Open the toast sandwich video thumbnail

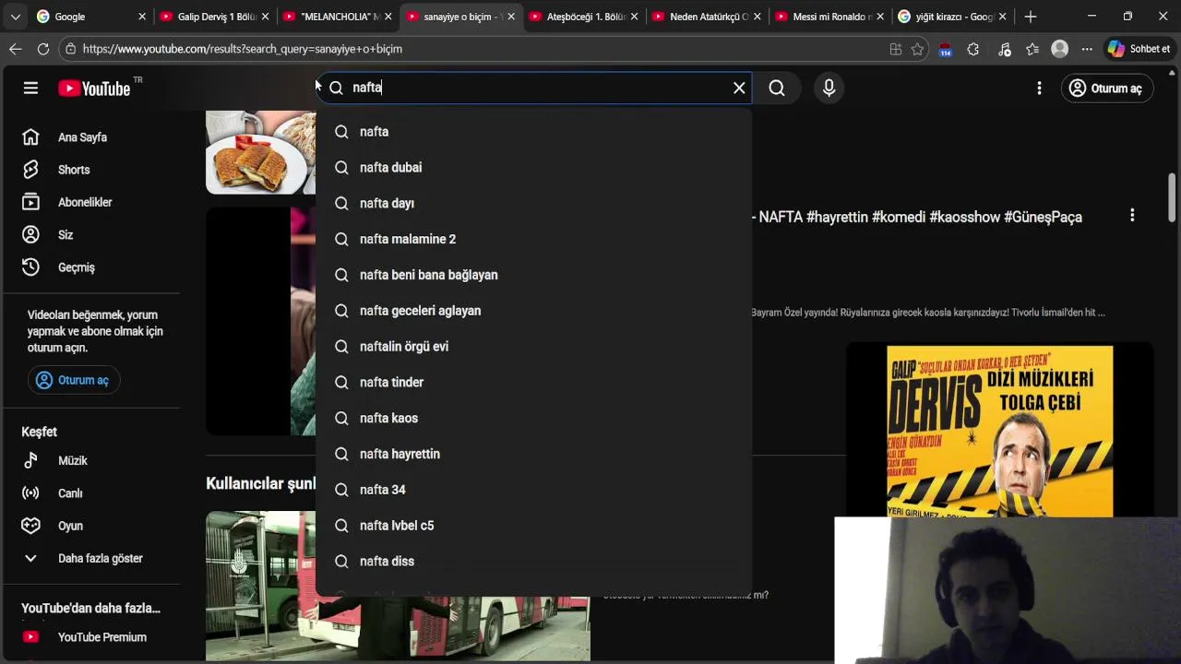[x=260, y=152]
